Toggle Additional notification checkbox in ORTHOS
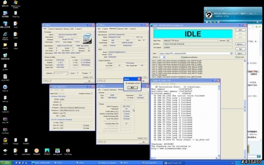 click(182, 57)
